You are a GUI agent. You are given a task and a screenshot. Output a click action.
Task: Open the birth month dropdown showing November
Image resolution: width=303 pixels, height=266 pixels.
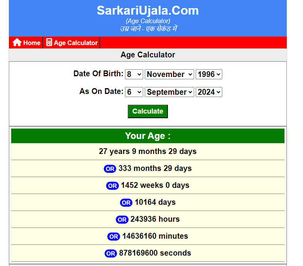pos(169,74)
